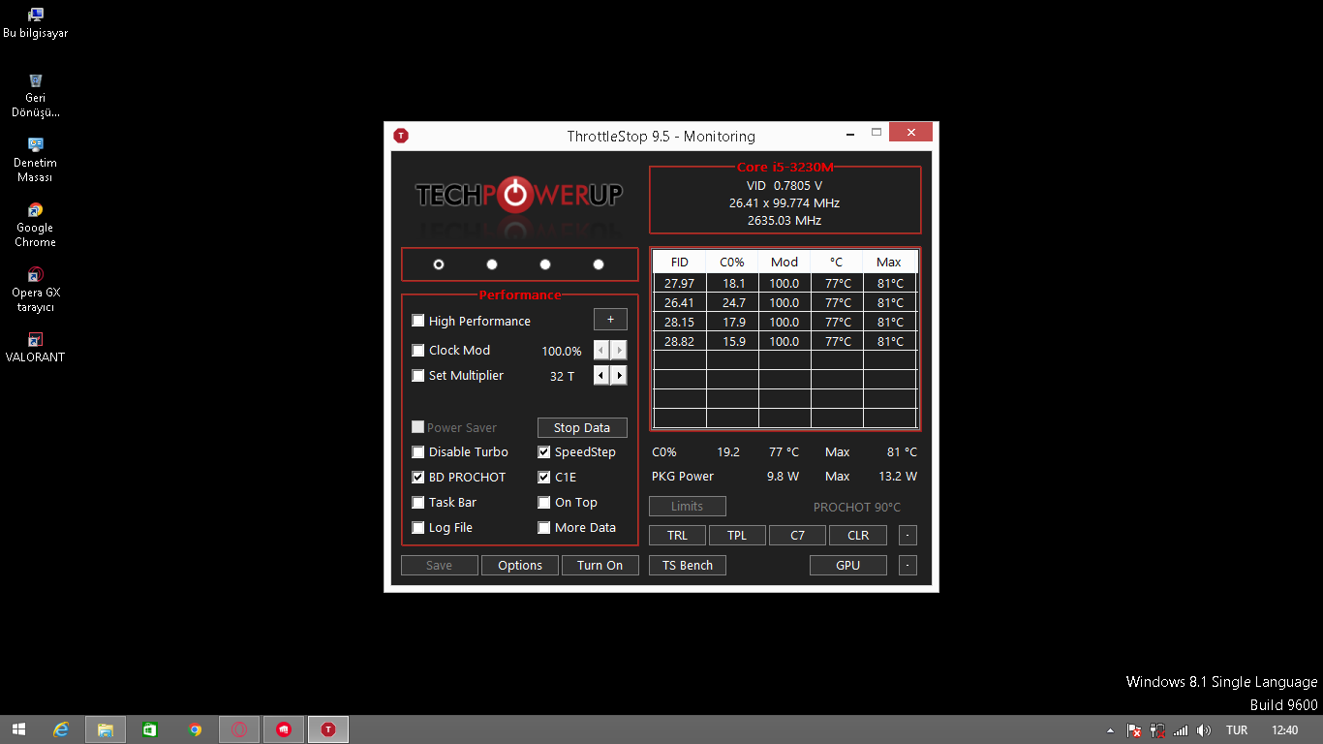Open the TRL turbo ratio limits
The image size is (1323, 744).
pos(678,535)
